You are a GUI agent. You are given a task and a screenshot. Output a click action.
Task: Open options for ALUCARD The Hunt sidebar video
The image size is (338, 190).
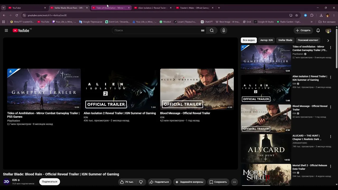click(x=330, y=137)
